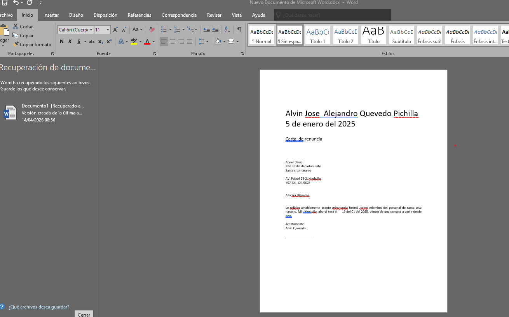Open the line spacing dropdown
This screenshot has width=509, height=317.
point(207,42)
